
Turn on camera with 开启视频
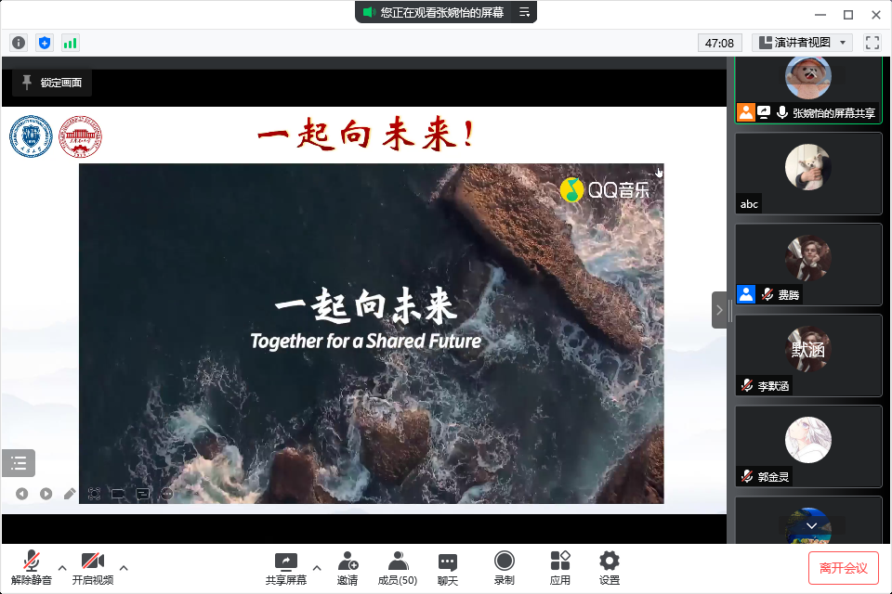pos(93,568)
